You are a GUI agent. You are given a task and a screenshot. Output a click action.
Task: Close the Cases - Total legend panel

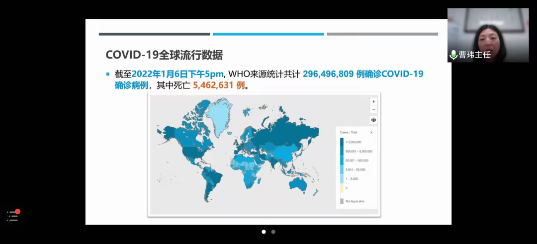point(371,133)
